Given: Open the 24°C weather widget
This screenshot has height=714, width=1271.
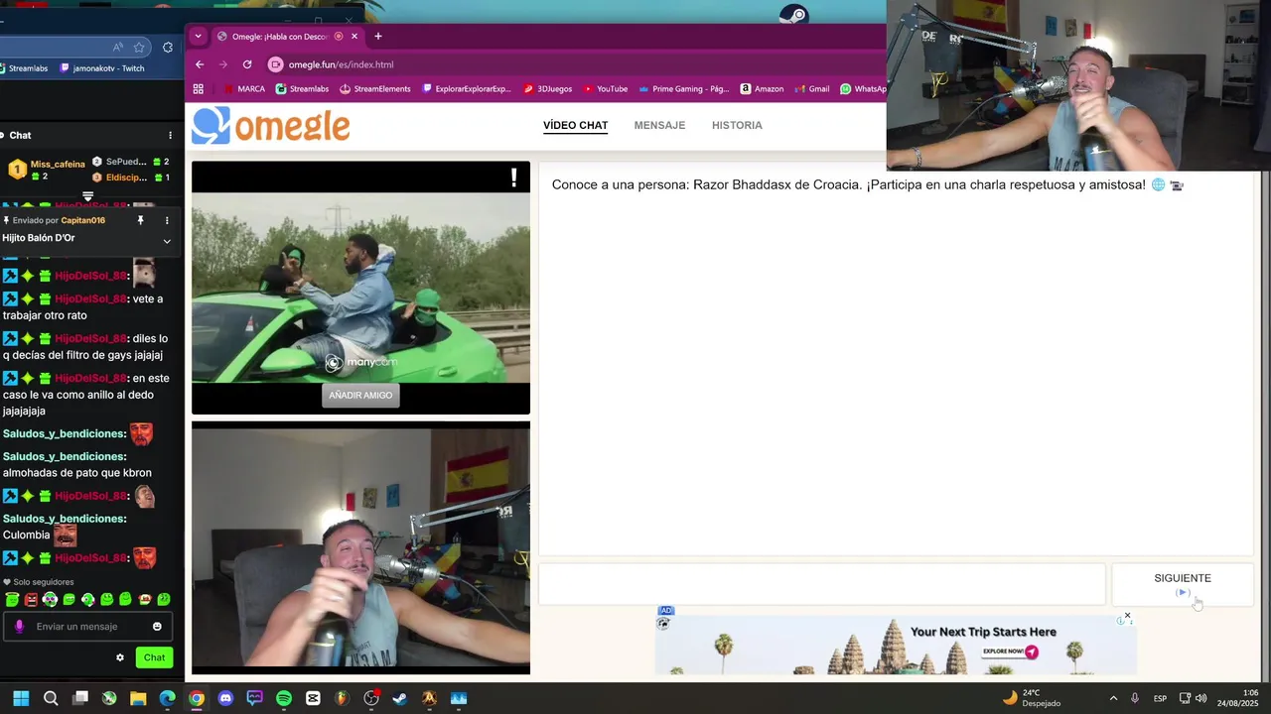Looking at the screenshot, I should pyautogui.click(x=1032, y=698).
